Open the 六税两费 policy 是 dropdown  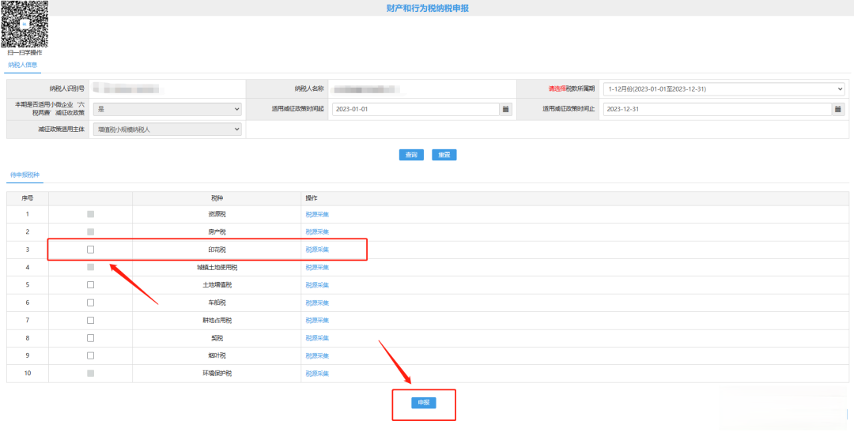167,110
